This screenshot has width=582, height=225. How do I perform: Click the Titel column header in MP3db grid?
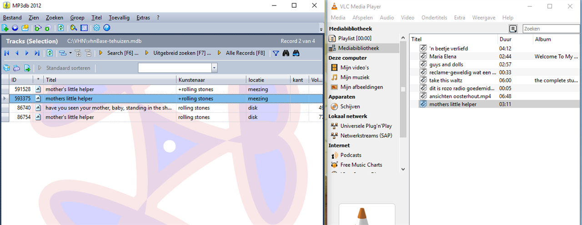pos(110,80)
